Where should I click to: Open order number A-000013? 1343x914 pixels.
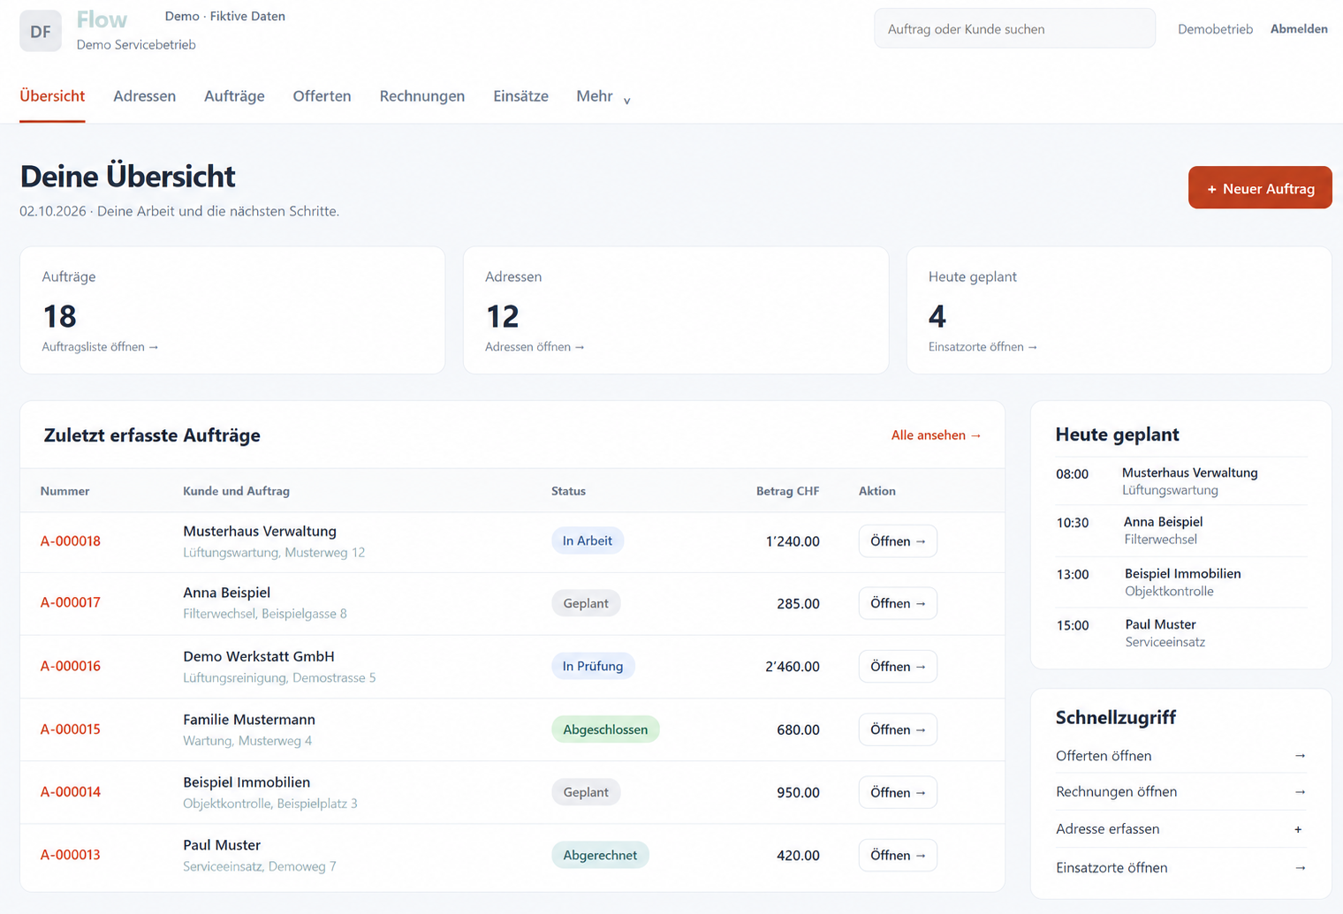coord(71,855)
